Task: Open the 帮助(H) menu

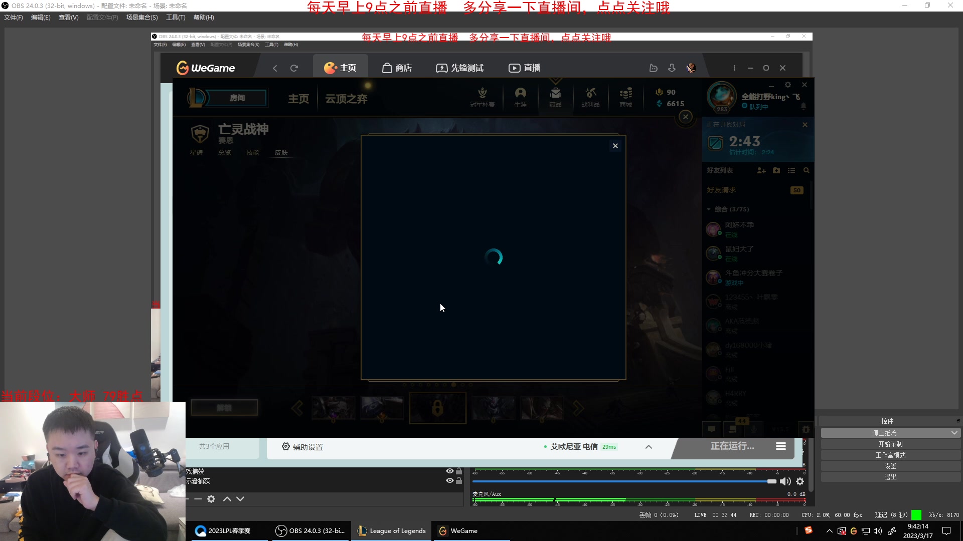Action: (204, 18)
